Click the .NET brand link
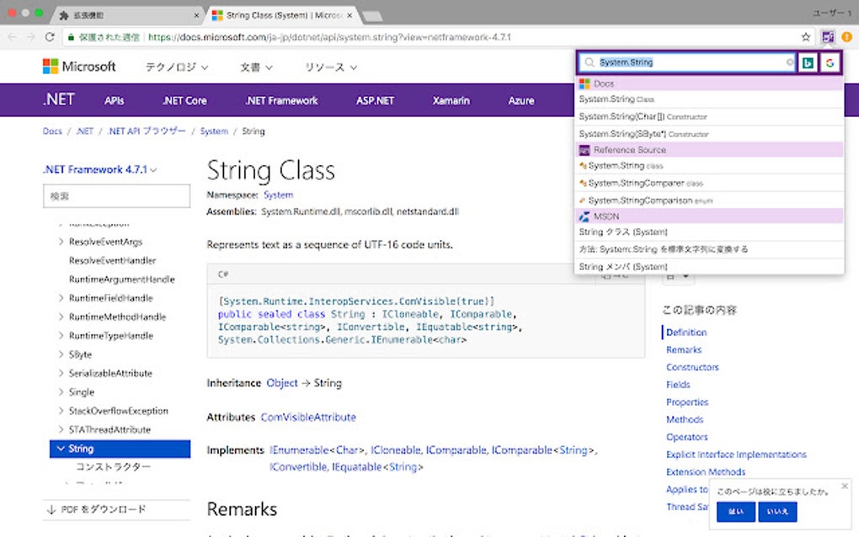Screen dimensions: 859x537 tap(59, 99)
